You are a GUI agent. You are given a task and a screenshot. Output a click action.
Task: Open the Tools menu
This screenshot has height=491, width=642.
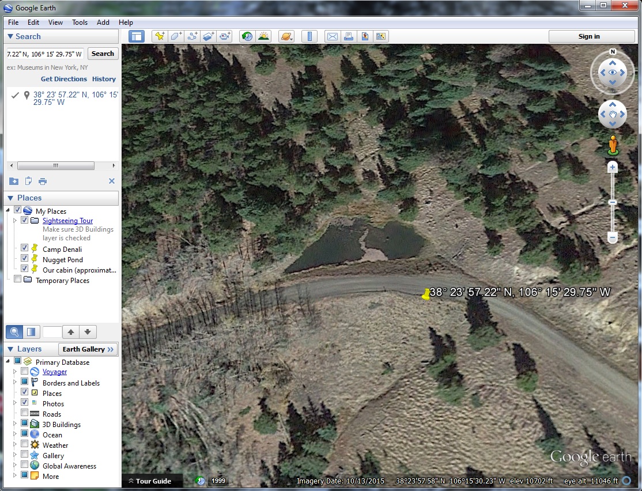click(80, 22)
